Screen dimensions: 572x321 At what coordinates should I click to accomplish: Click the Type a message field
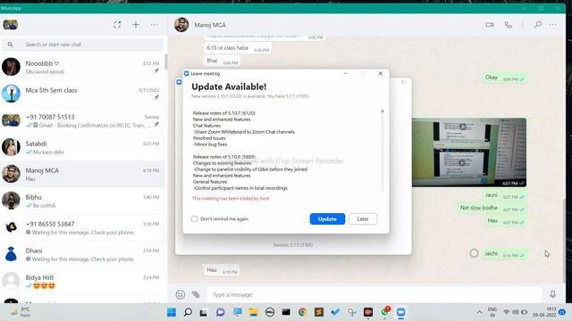click(x=374, y=294)
